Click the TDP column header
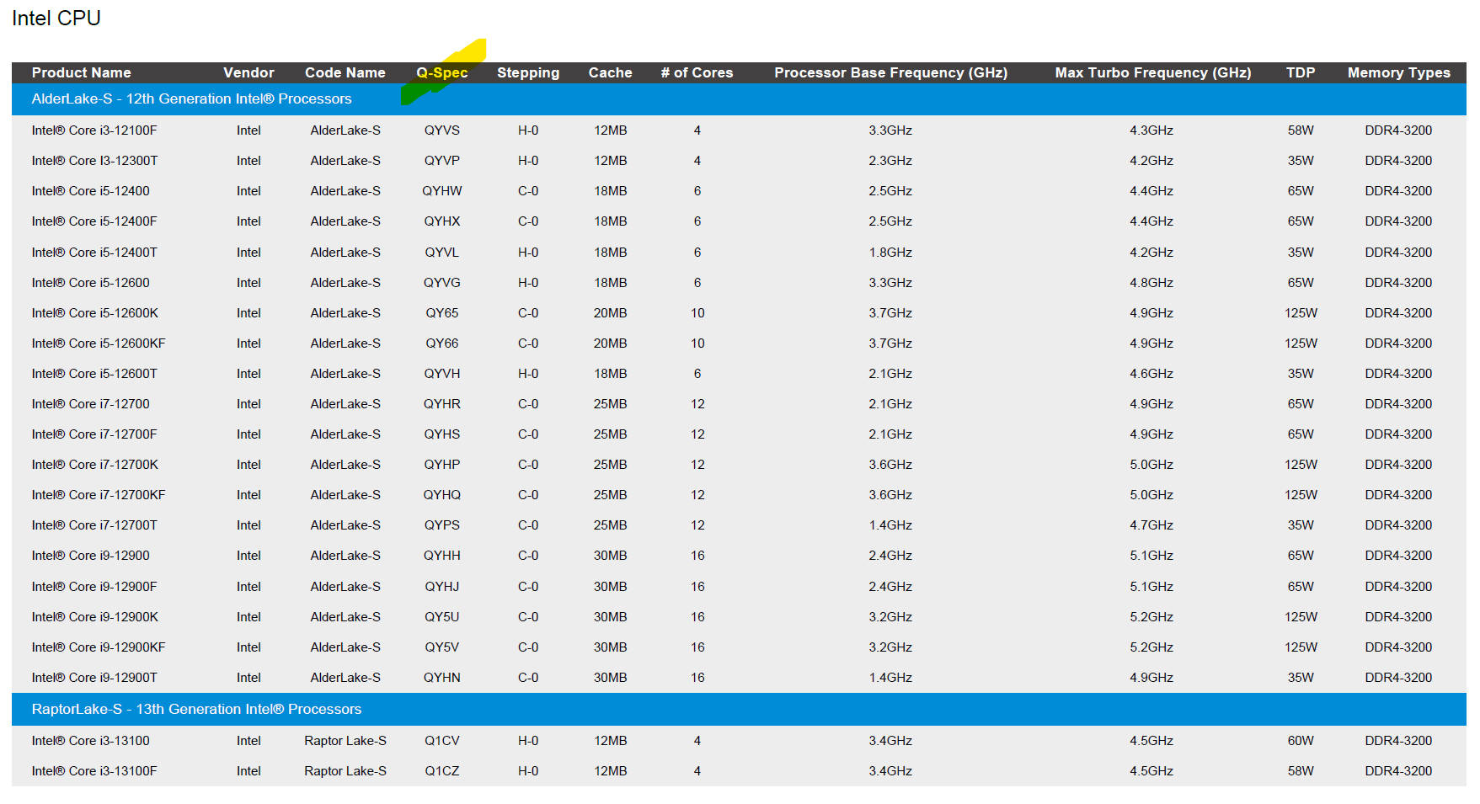 coord(1300,72)
